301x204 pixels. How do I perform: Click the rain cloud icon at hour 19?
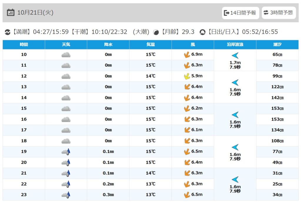click(x=66, y=152)
